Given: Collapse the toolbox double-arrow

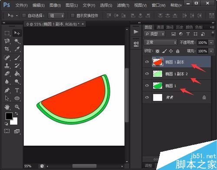Looking at the screenshot, I should click(4, 23).
